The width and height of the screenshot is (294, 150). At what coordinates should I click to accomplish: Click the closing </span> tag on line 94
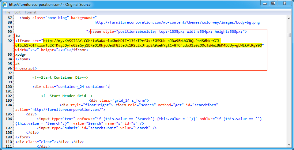(23, 59)
